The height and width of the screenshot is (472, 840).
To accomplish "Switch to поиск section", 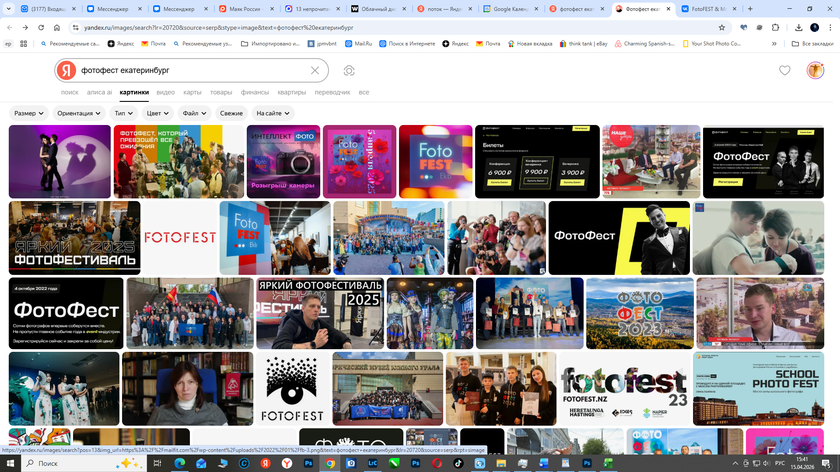I will point(70,92).
